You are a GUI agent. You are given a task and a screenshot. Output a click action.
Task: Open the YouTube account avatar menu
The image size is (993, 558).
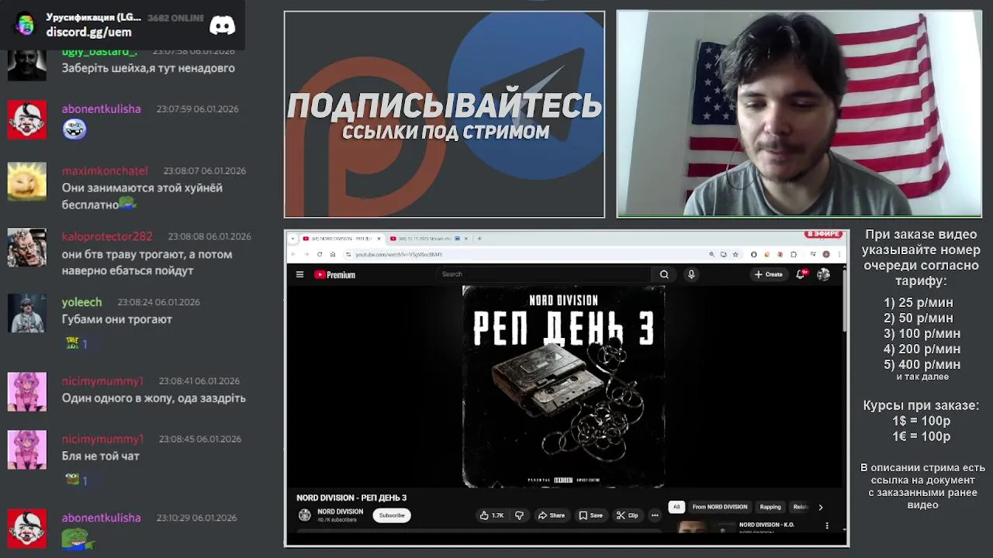[823, 274]
